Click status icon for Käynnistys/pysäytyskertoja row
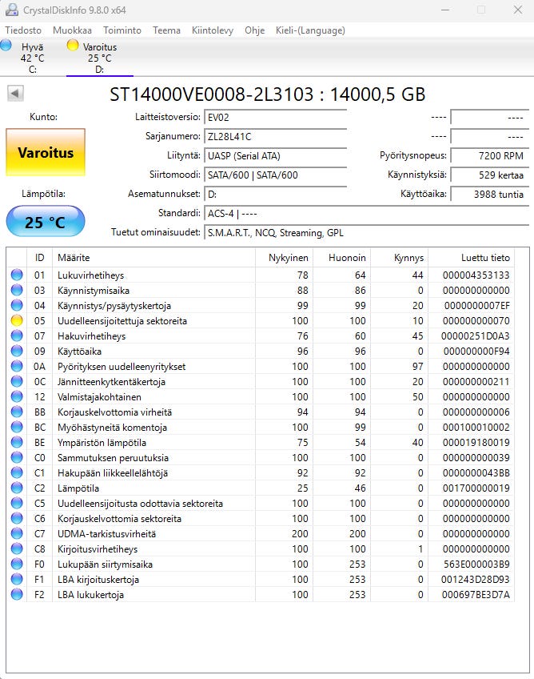The image size is (534, 679). (x=17, y=305)
